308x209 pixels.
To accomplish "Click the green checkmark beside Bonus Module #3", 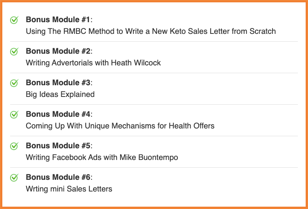I will pos(14,83).
